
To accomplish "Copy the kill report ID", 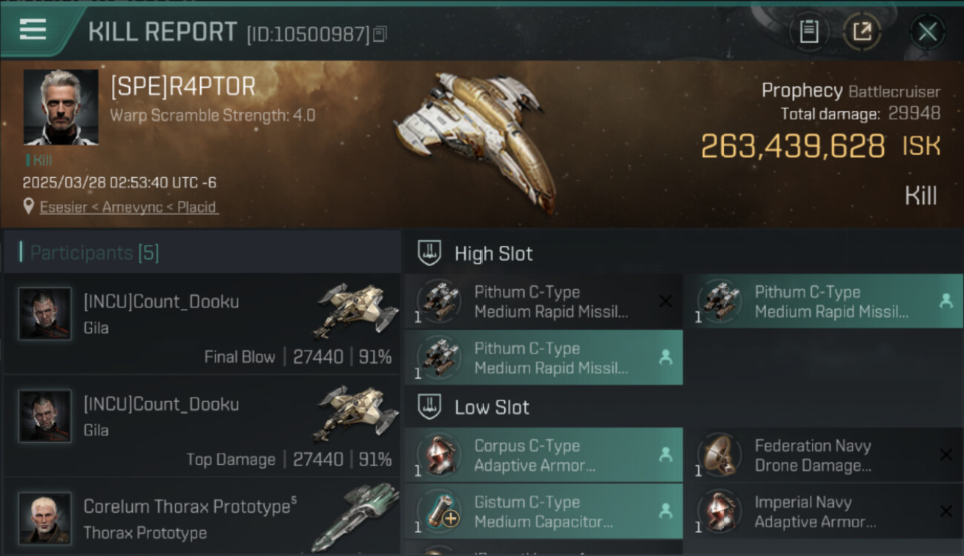I will [x=380, y=34].
